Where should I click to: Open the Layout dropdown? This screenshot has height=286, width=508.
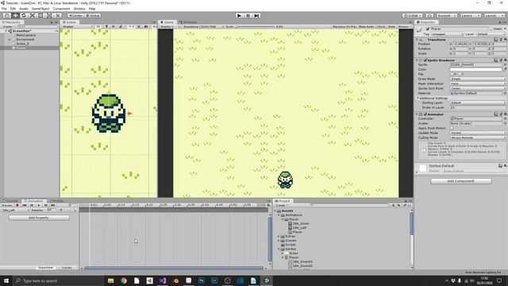point(494,15)
